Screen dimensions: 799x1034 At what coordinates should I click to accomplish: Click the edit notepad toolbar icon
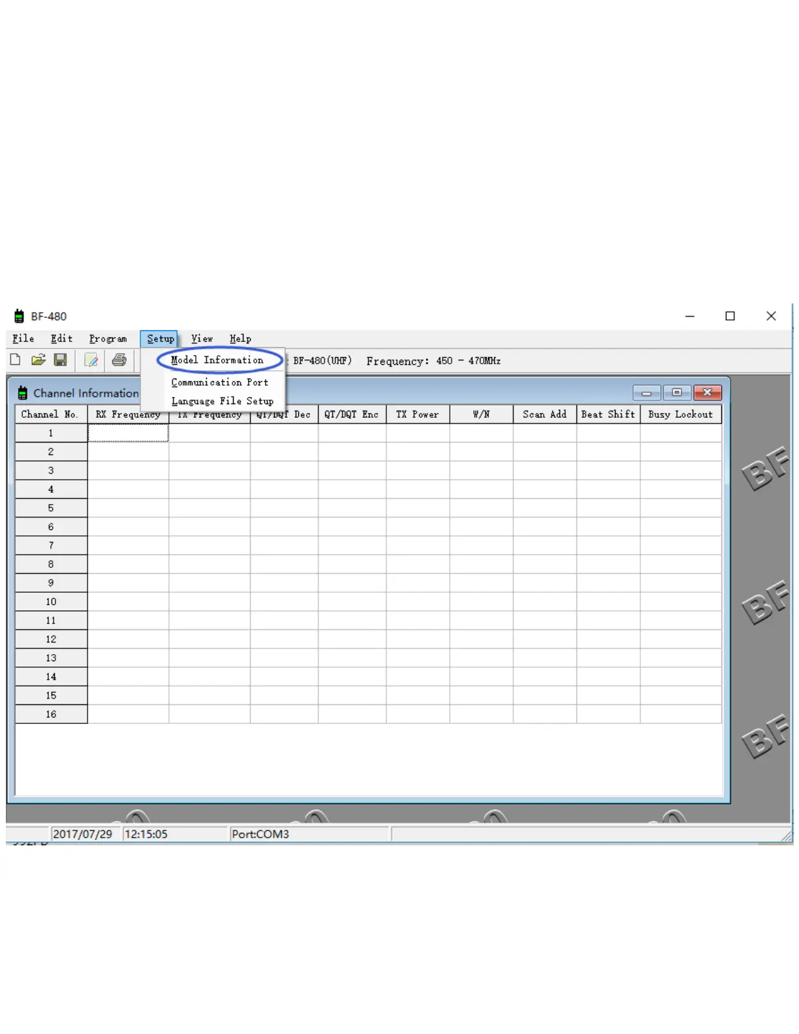(91, 360)
